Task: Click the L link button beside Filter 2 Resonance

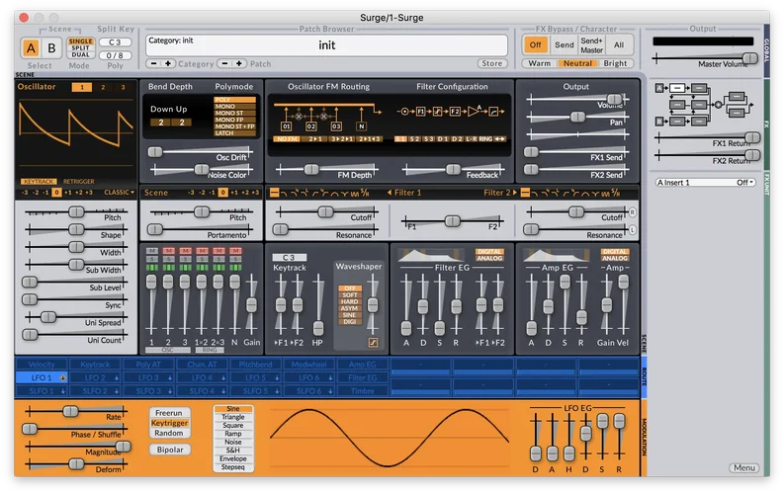Action: (x=633, y=230)
